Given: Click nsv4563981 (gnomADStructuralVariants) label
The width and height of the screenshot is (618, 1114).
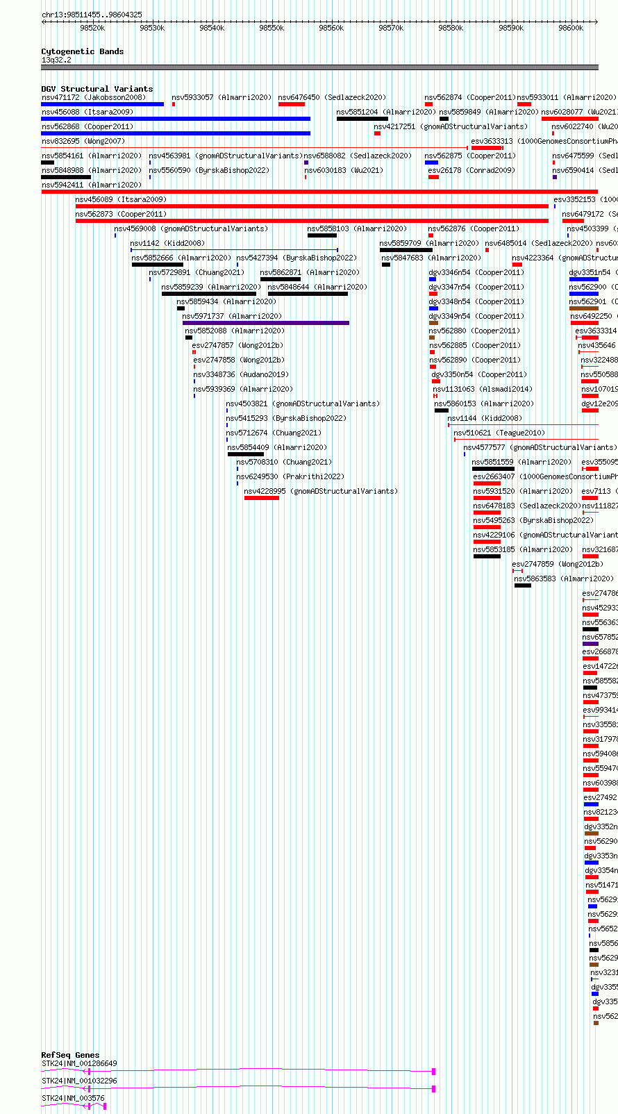Looking at the screenshot, I should [226, 156].
